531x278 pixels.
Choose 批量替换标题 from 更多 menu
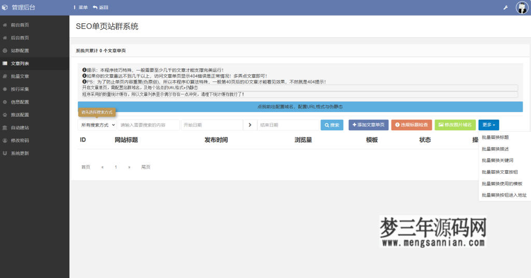pos(505,137)
